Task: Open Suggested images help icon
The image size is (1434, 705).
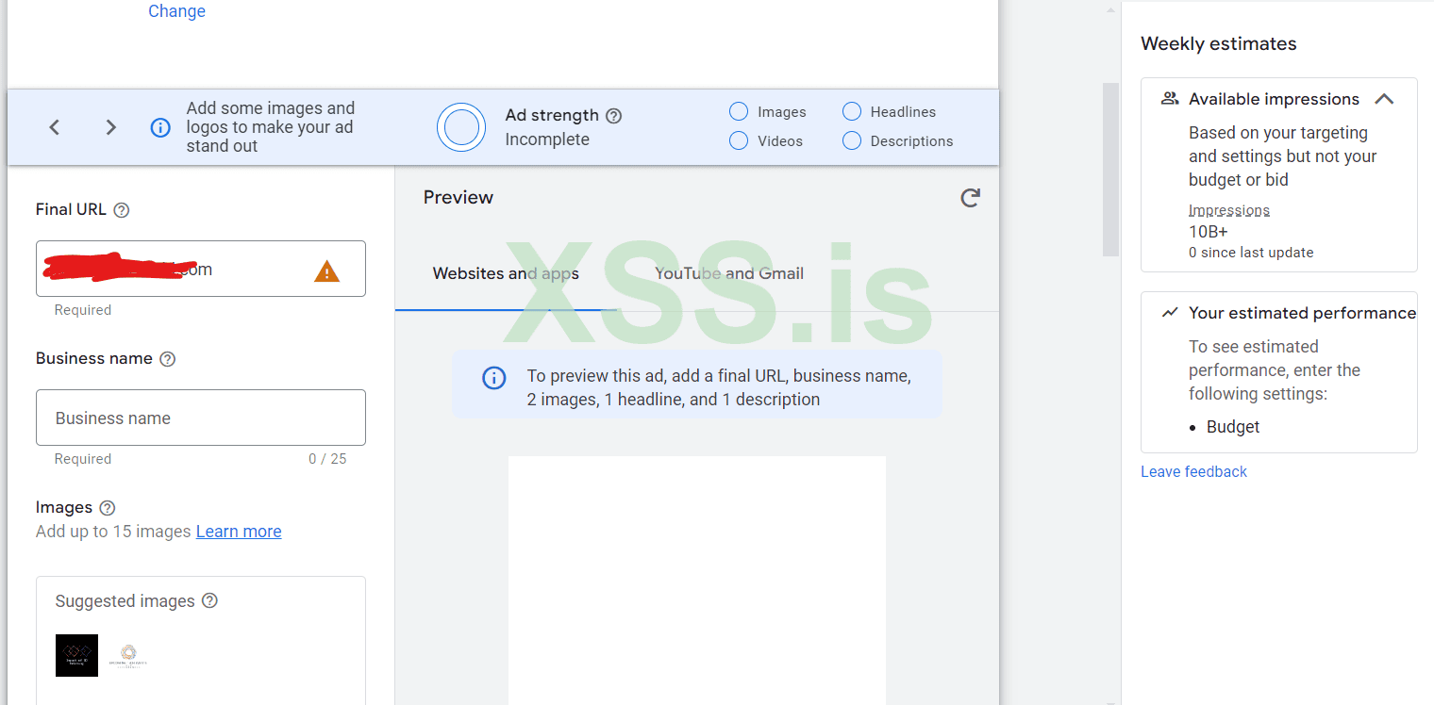Action: pos(209,600)
